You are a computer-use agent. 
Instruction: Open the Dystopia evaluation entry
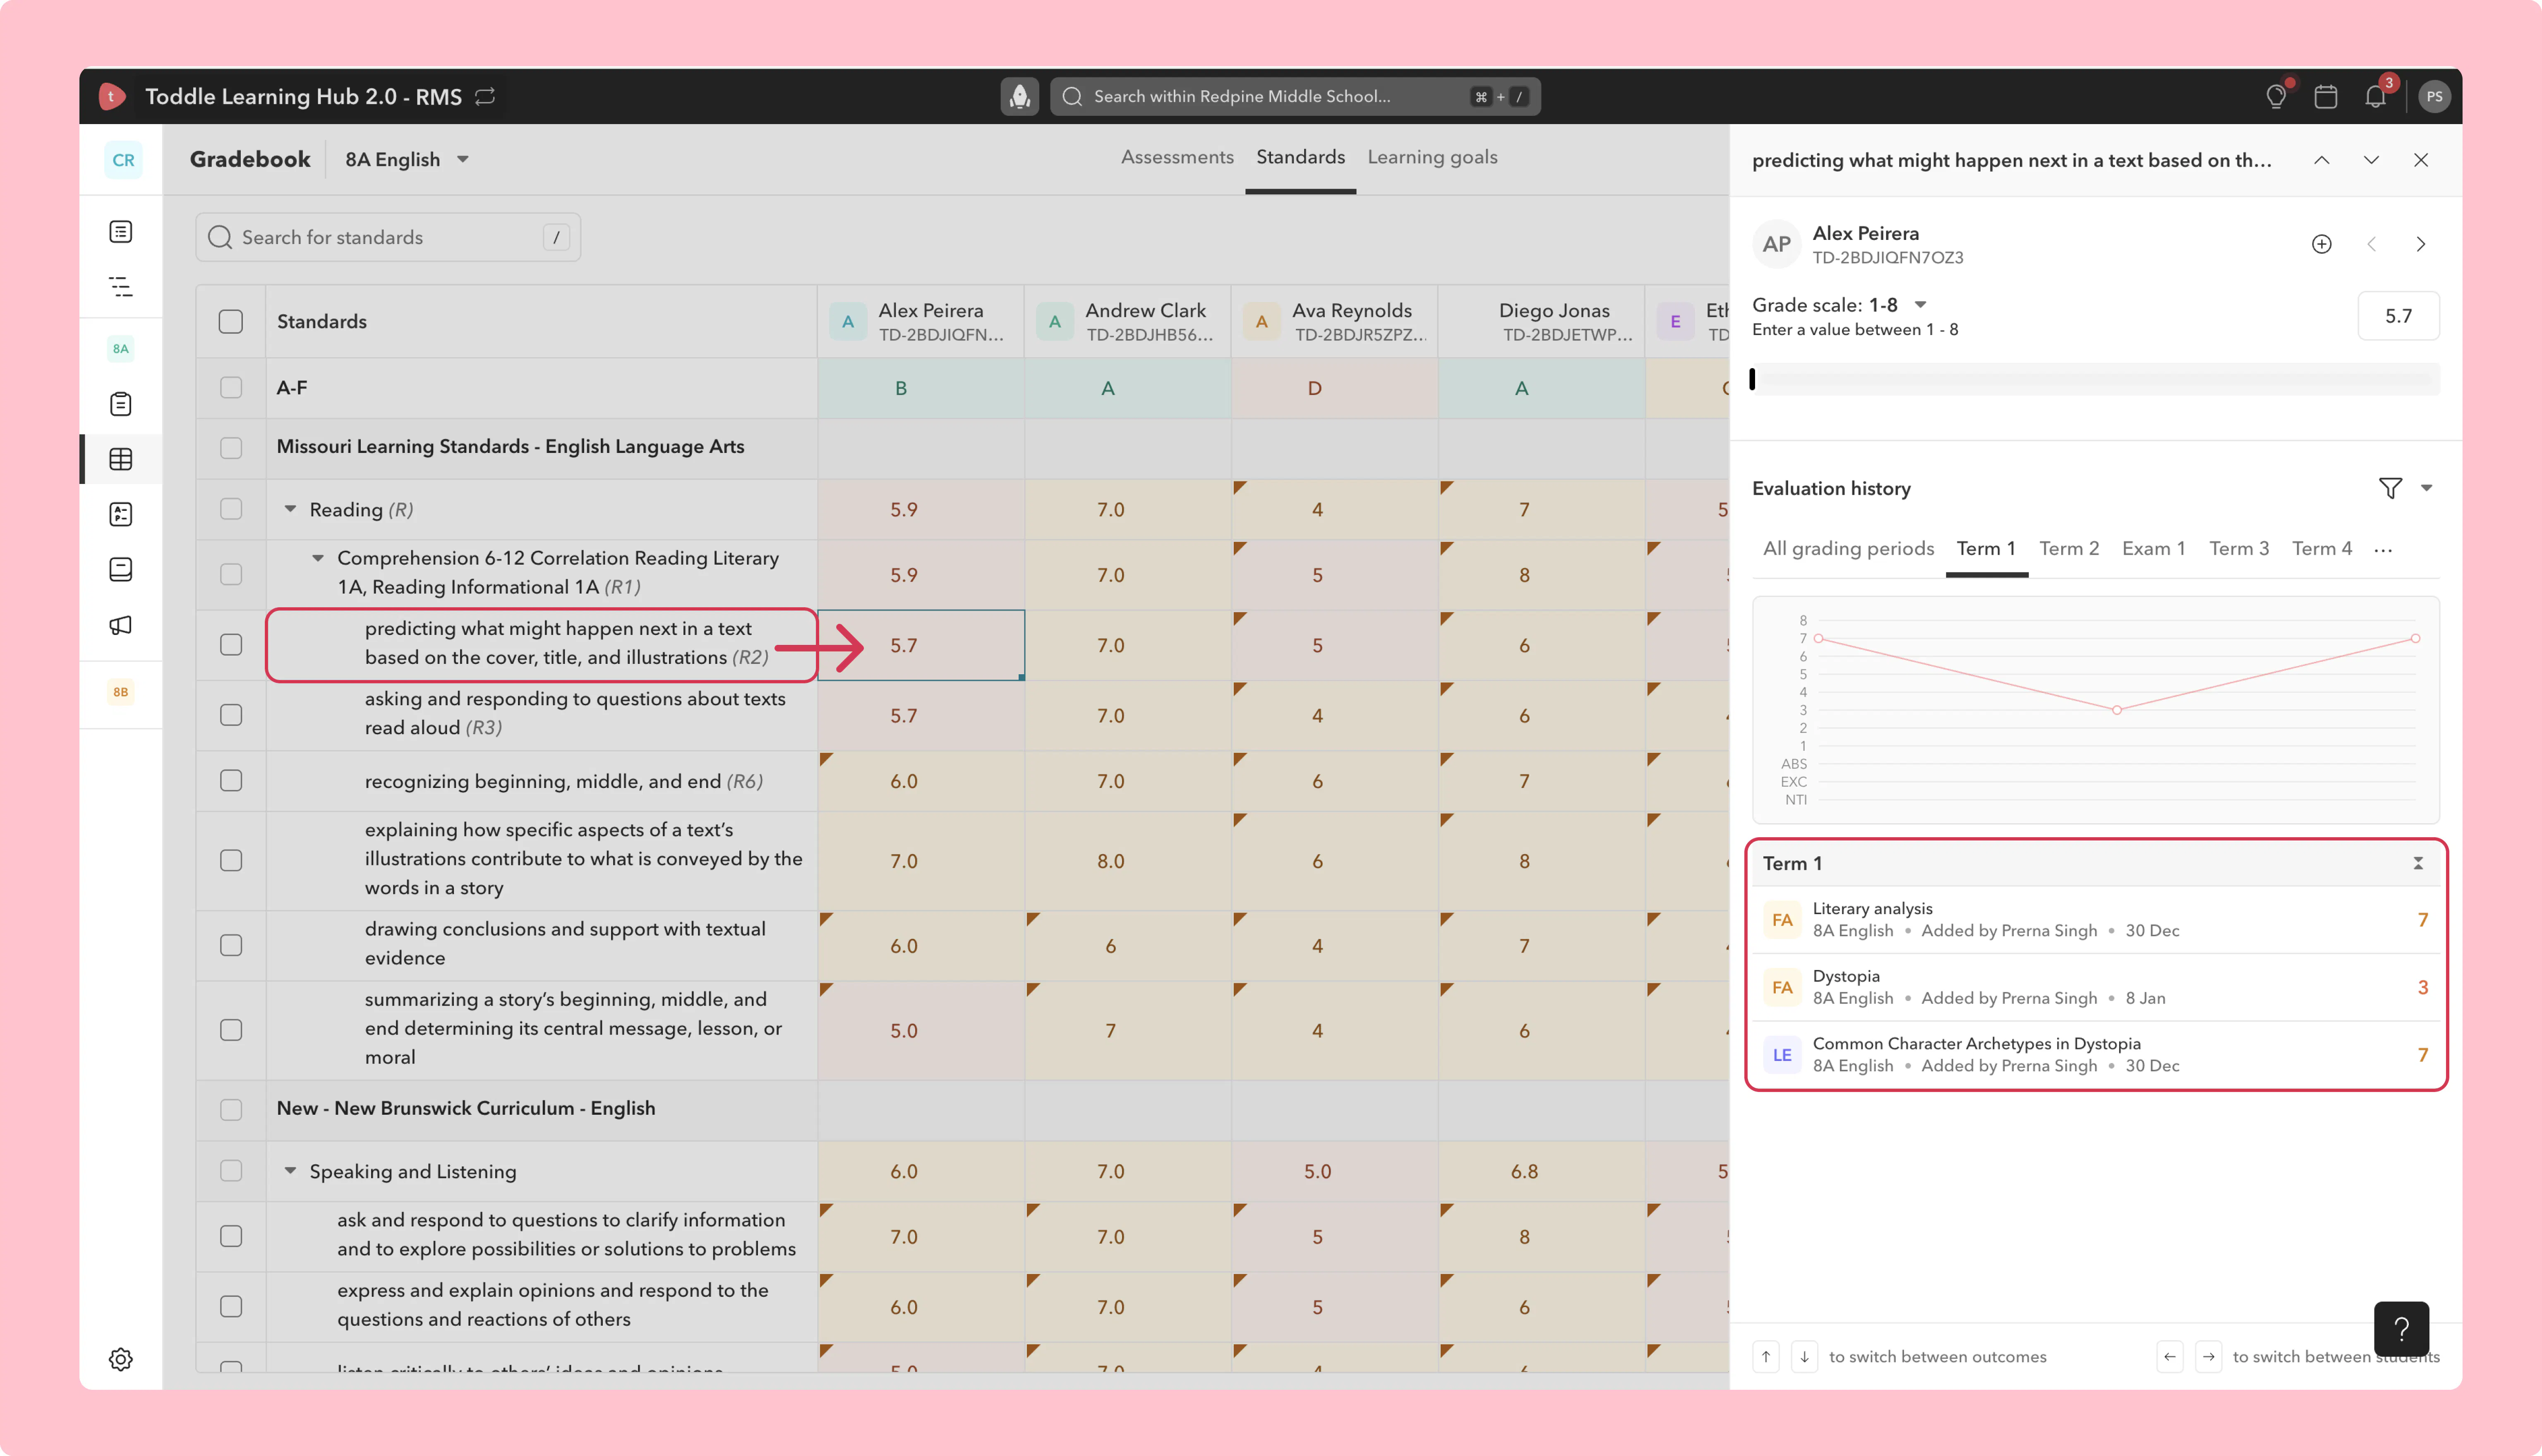point(2096,987)
